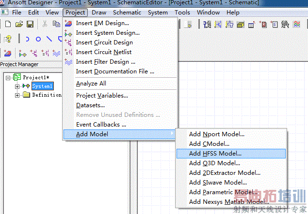Click toolbar Insert Circuit Design icon

coord(33,54)
